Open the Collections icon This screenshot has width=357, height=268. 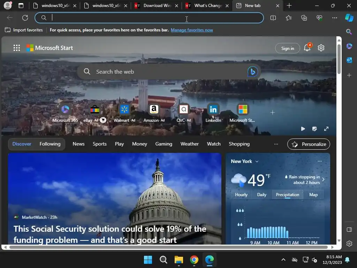(x=304, y=18)
